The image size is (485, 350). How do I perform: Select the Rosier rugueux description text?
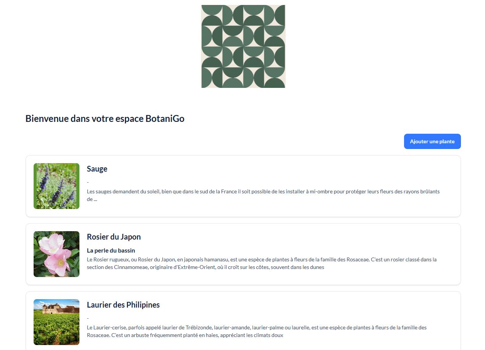262,263
